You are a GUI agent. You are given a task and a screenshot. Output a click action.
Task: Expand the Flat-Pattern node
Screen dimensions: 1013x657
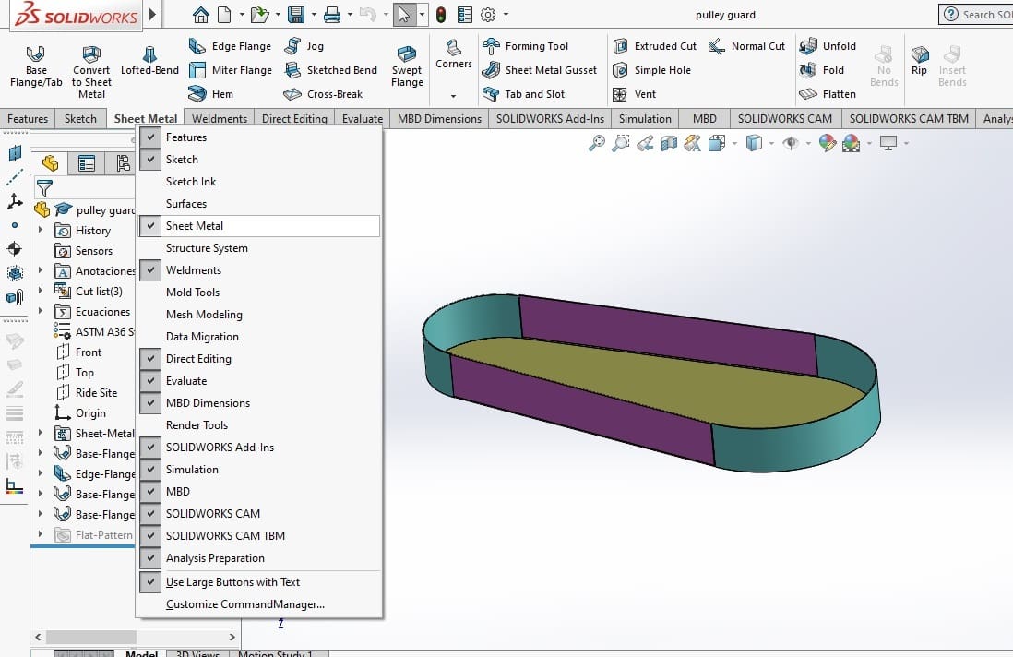(41, 534)
